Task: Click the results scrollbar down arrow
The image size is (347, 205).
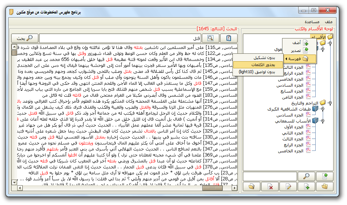Action: coord(14,183)
